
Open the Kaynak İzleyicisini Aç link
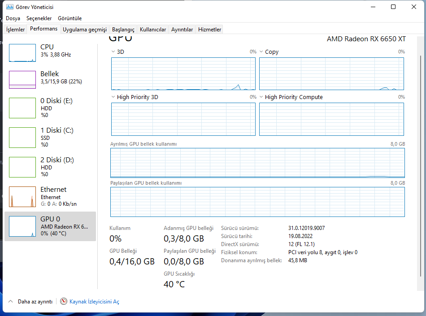tap(94, 301)
